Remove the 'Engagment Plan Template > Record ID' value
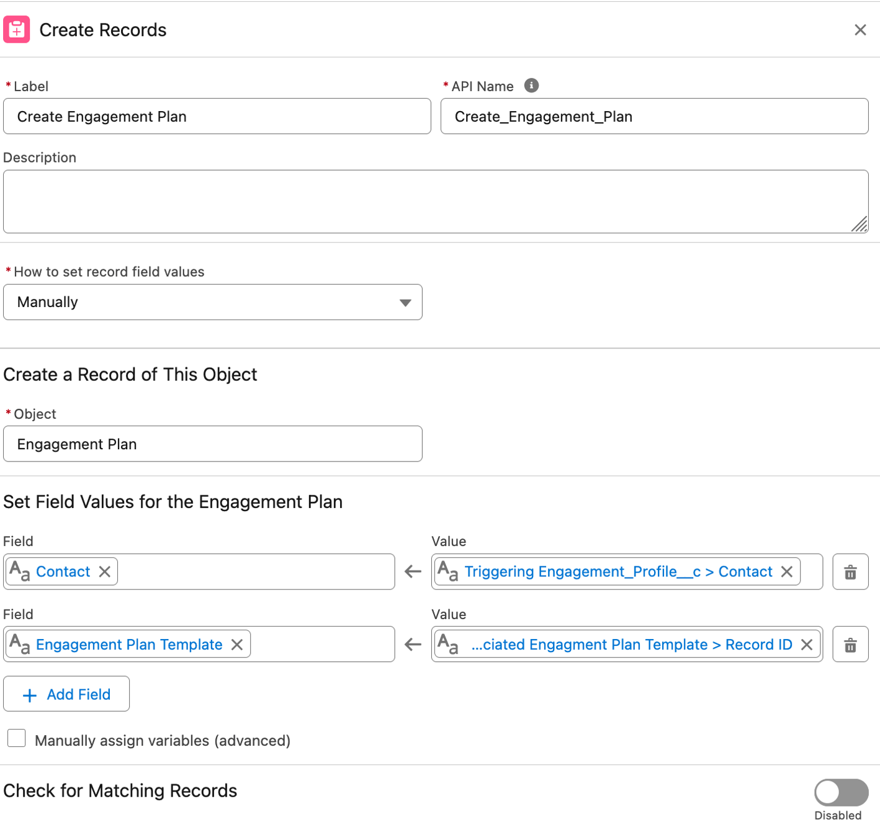This screenshot has height=840, width=880. tap(807, 645)
